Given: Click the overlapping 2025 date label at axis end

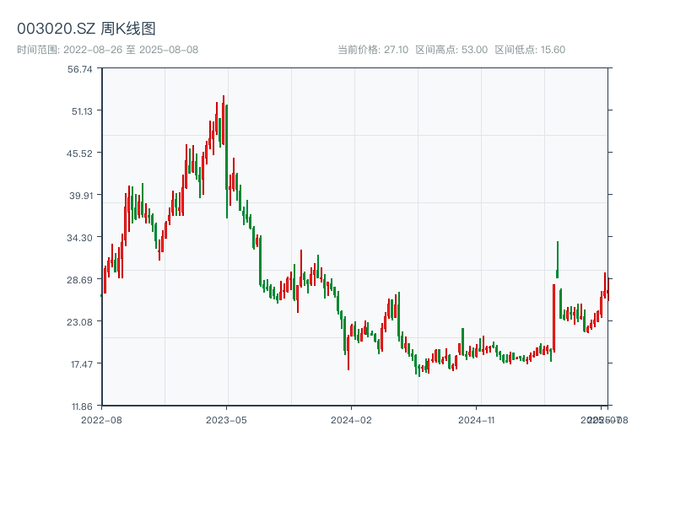Looking at the screenshot, I should (x=604, y=419).
